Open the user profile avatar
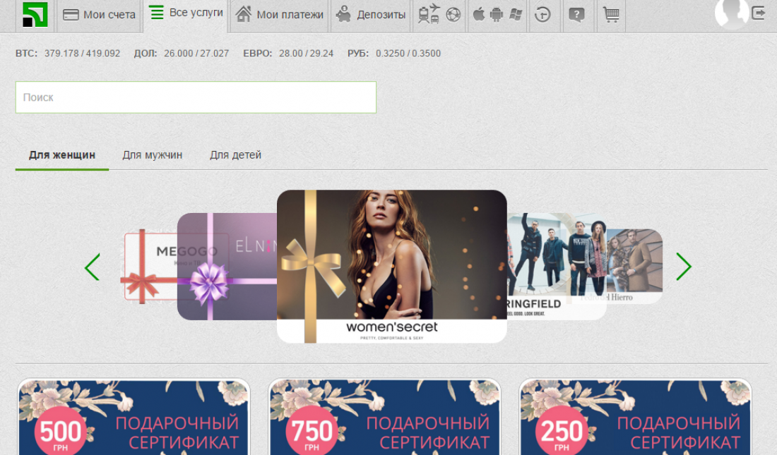The width and height of the screenshot is (777, 455). (731, 13)
